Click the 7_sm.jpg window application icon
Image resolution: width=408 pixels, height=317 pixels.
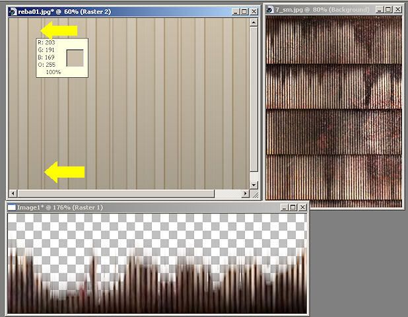coord(270,10)
